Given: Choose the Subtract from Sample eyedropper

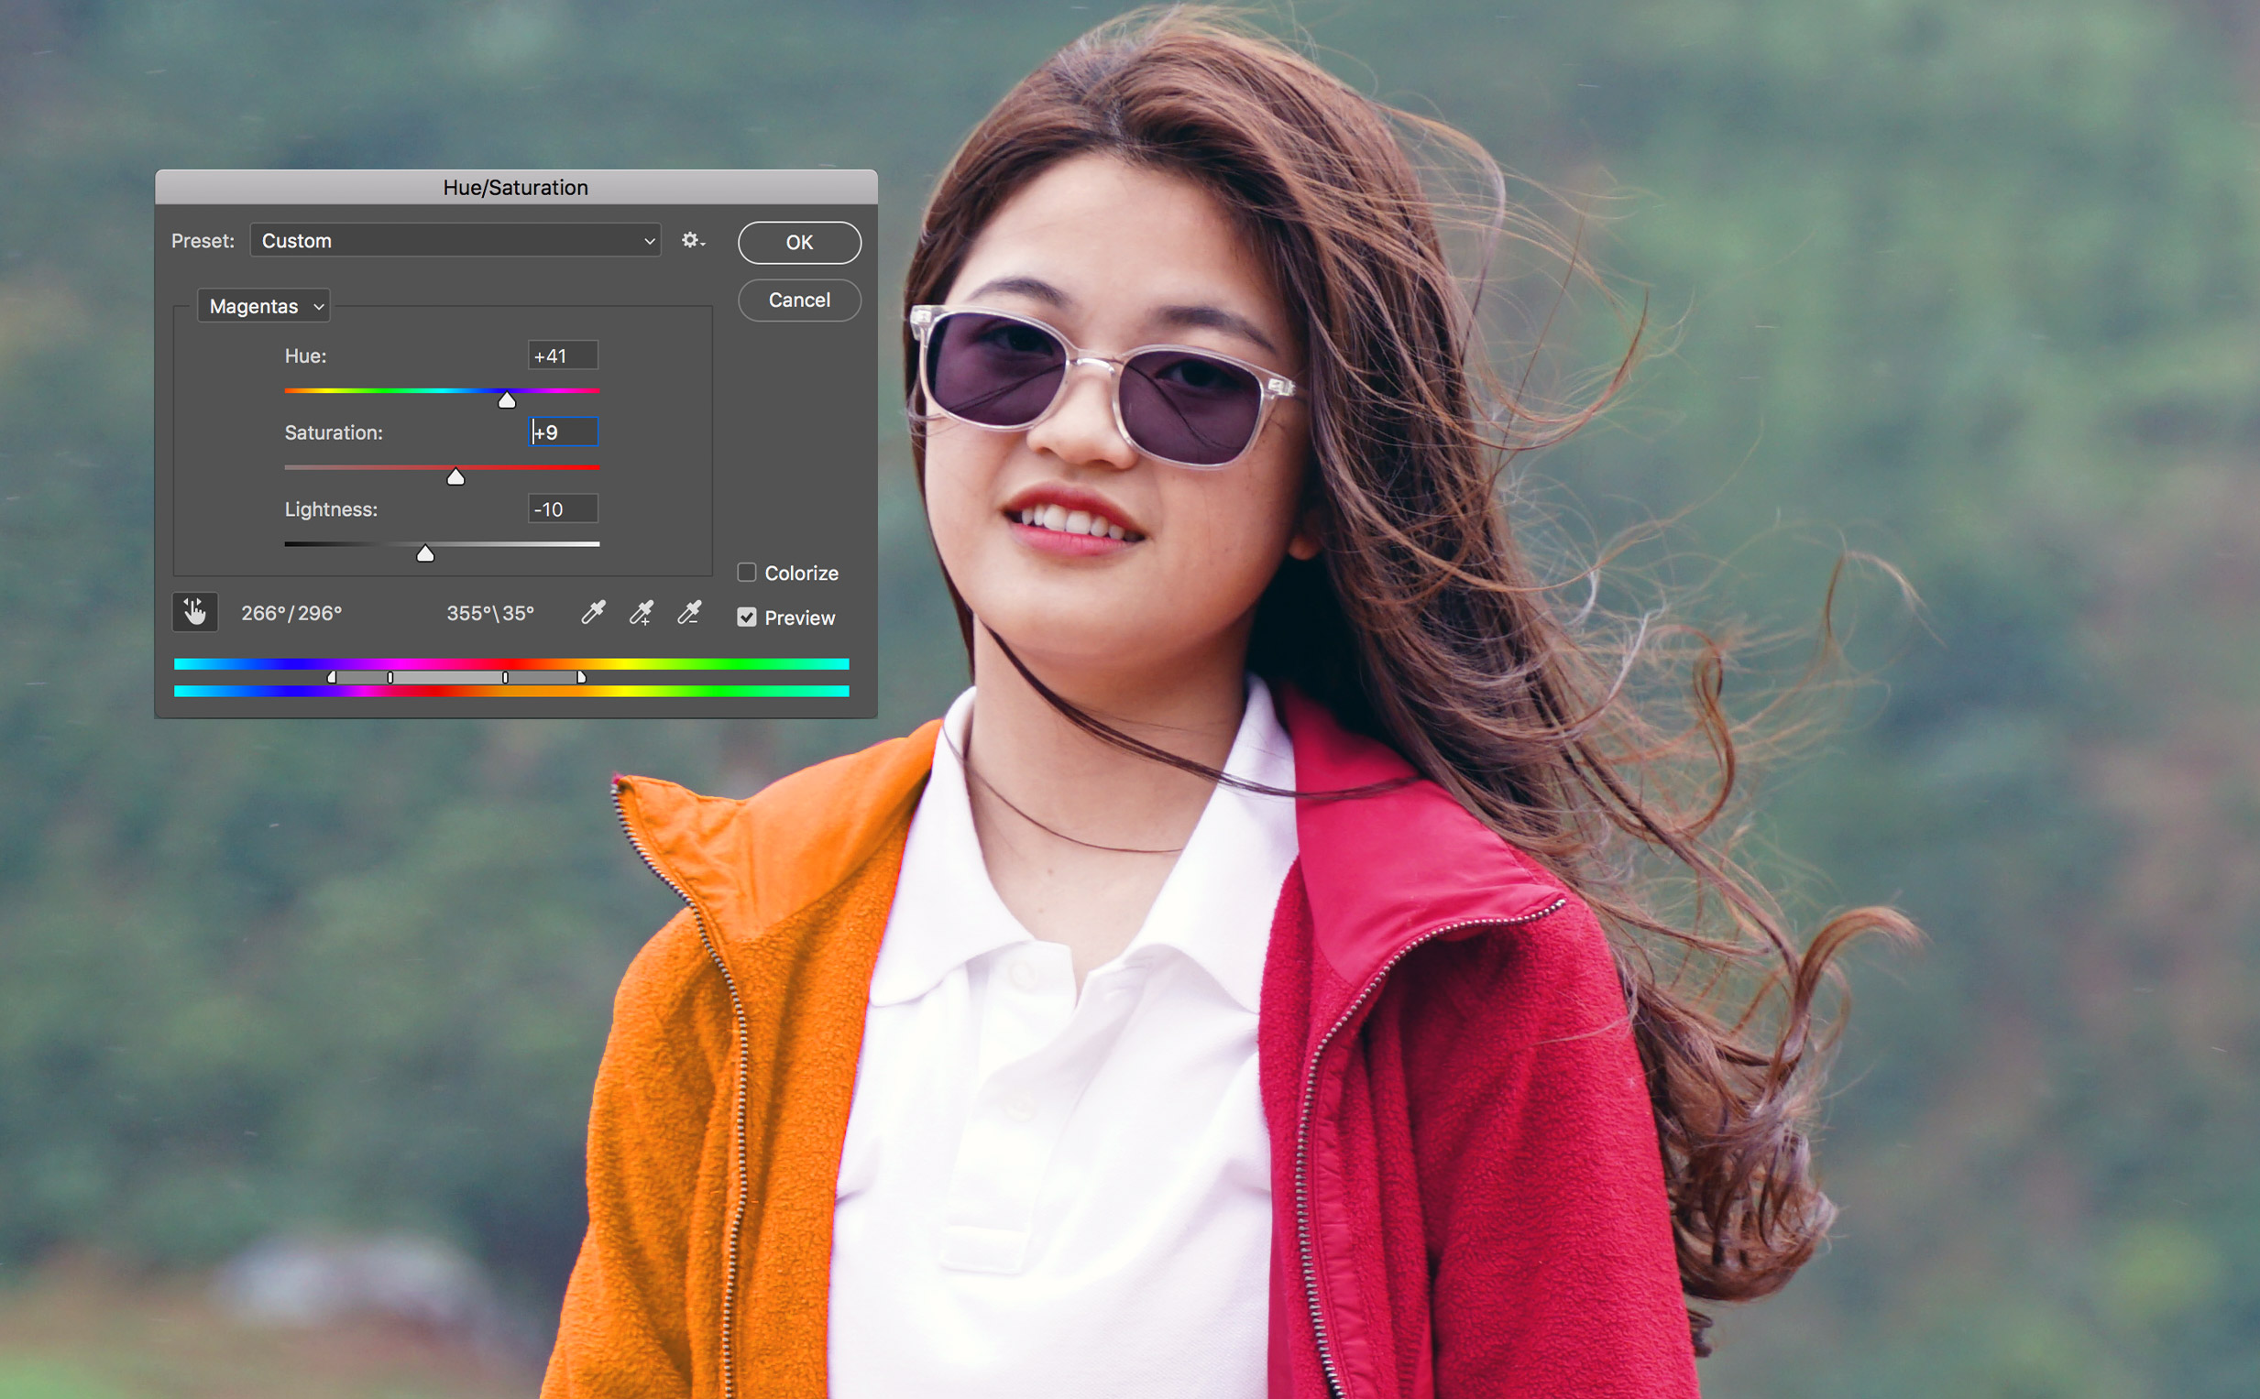Looking at the screenshot, I should point(689,612).
